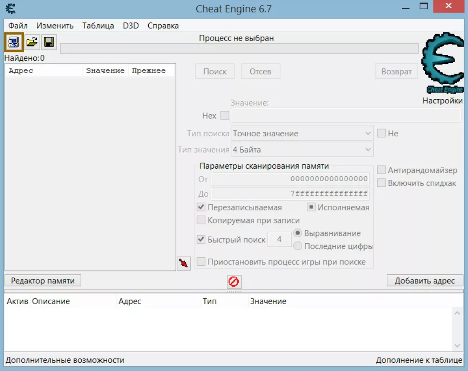
Task: Open the D3D menu
Action: click(131, 25)
